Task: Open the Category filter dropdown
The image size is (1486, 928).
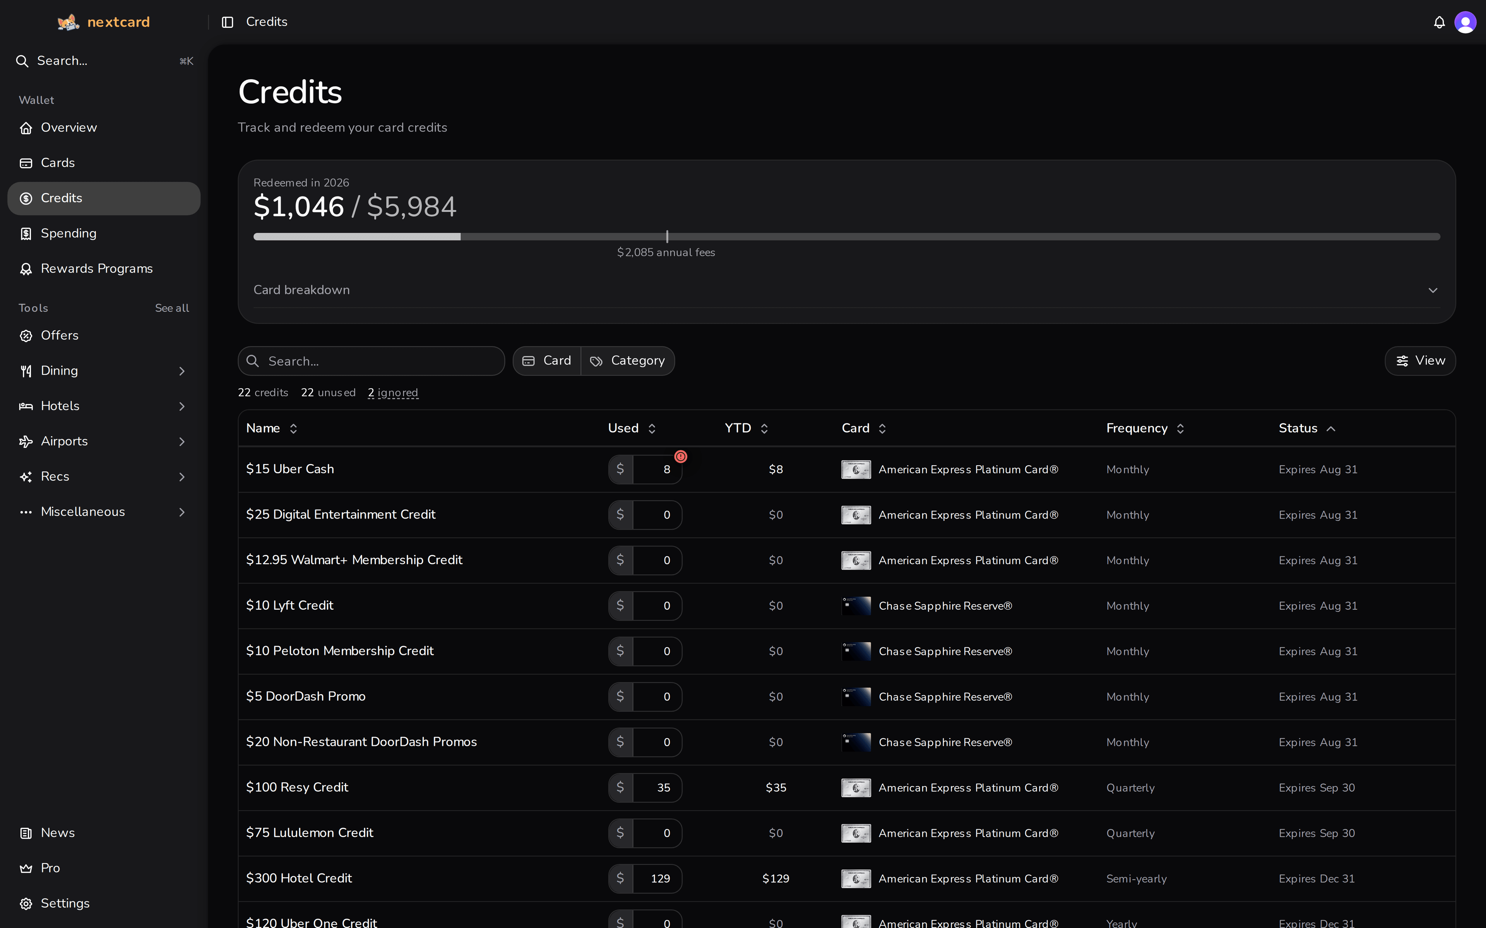Action: 628,361
